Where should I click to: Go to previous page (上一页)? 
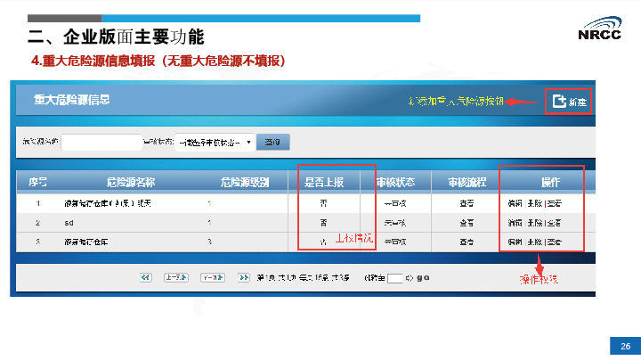[x=175, y=277]
